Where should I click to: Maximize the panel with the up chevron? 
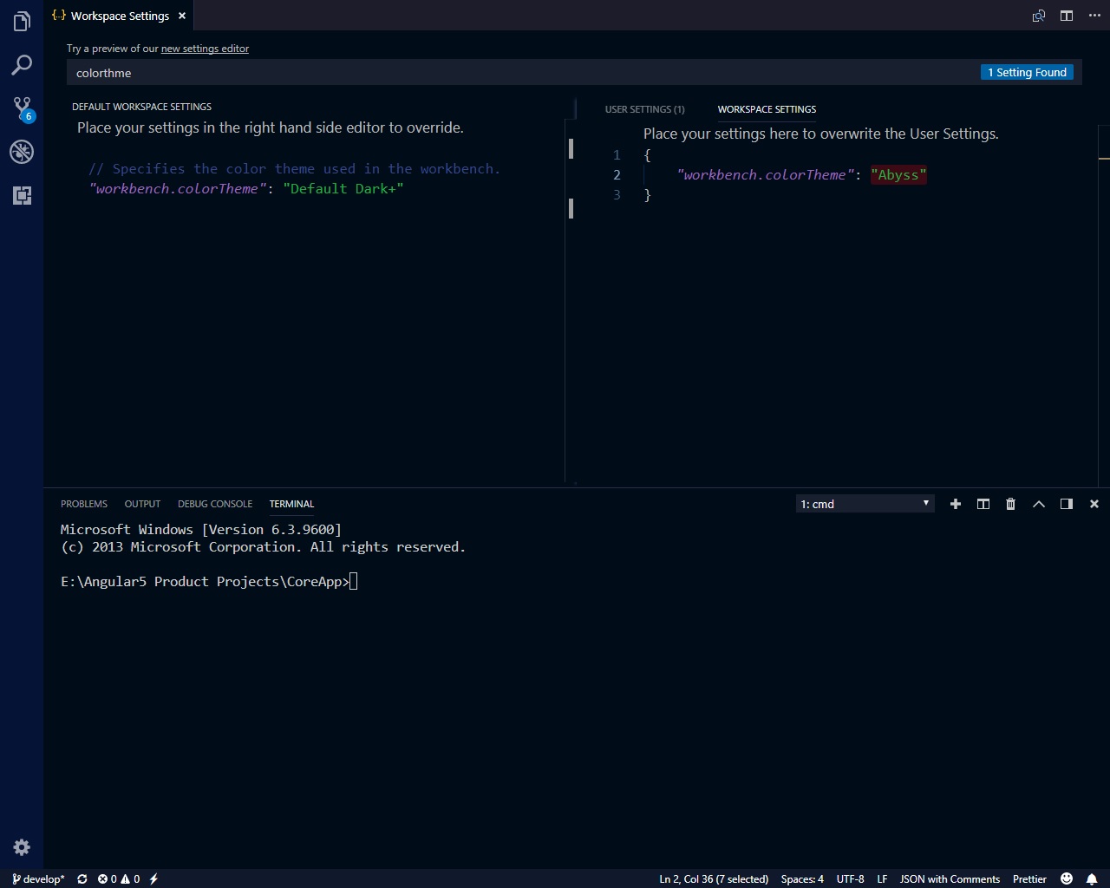tap(1039, 504)
